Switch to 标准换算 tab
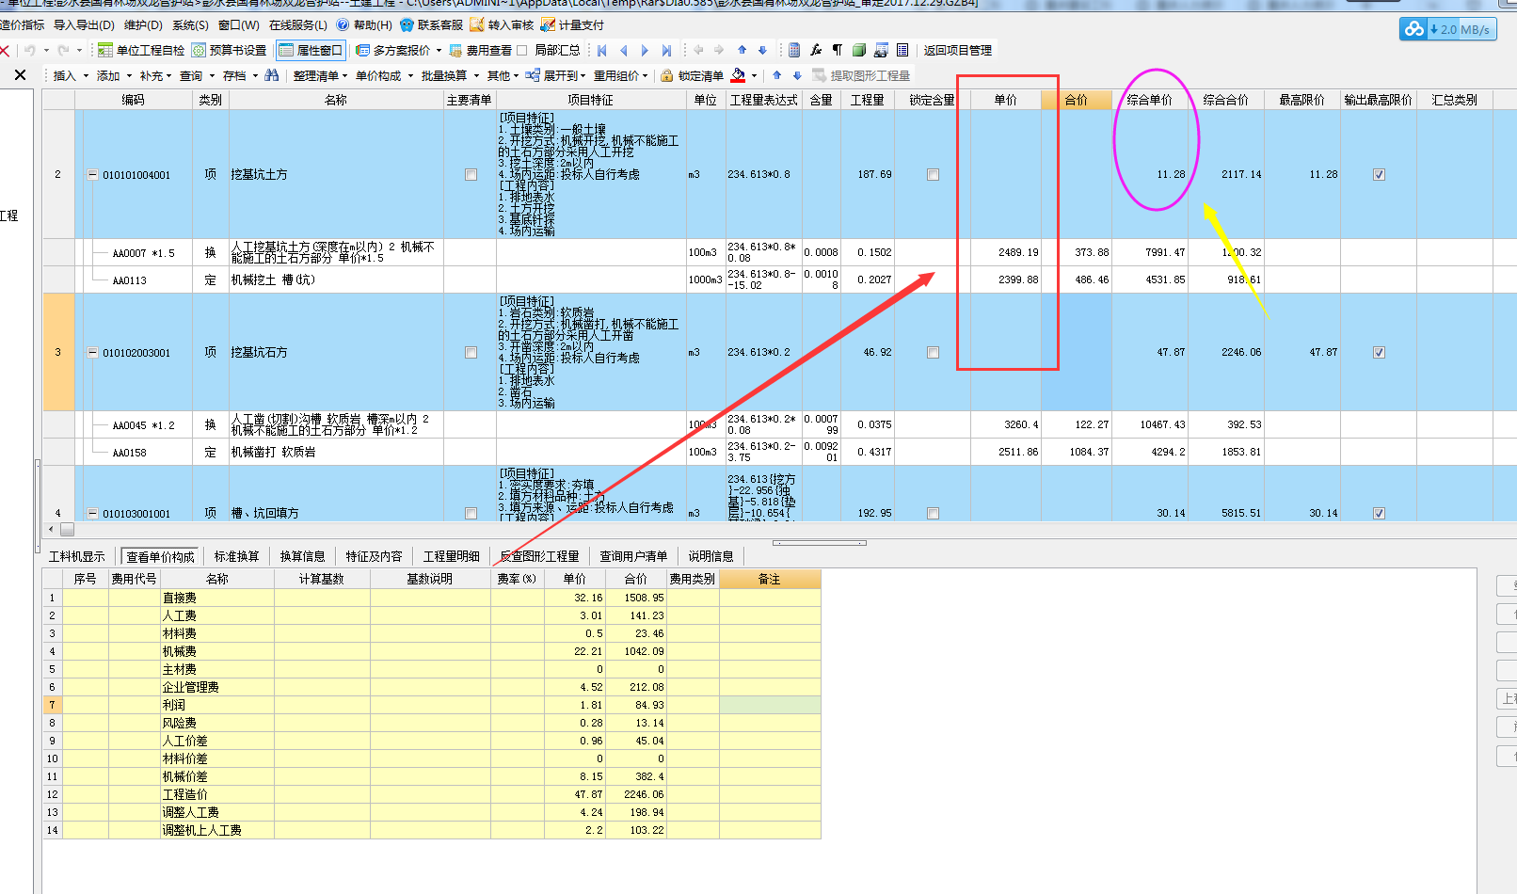 (236, 556)
